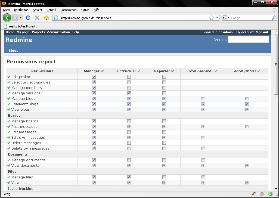
Task: Click green check beside Delete messages row
Action: tap(9, 143)
